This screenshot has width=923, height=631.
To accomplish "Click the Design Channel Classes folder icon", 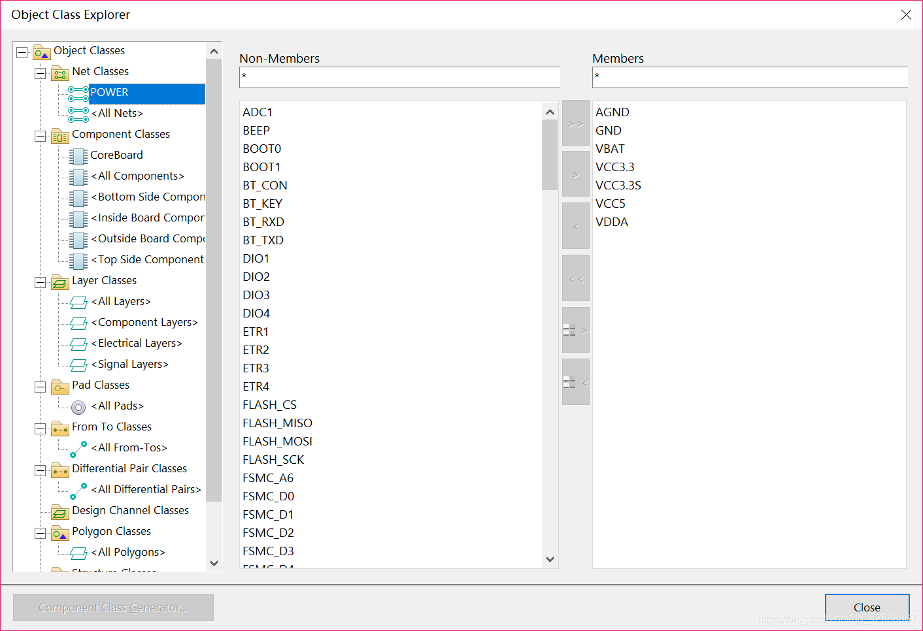I will click(x=59, y=512).
